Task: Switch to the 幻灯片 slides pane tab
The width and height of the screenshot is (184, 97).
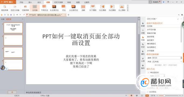Action: 9,19
